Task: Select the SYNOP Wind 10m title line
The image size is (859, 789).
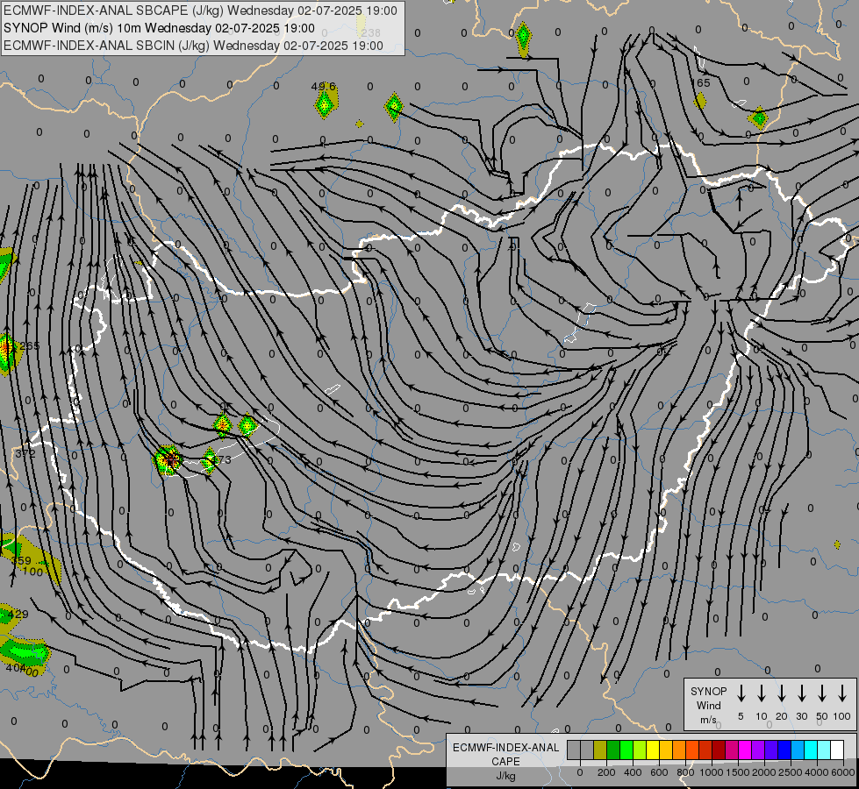Action: click(159, 28)
